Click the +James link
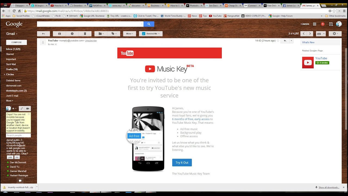Screen dimensions: 348x196 [305, 24]
